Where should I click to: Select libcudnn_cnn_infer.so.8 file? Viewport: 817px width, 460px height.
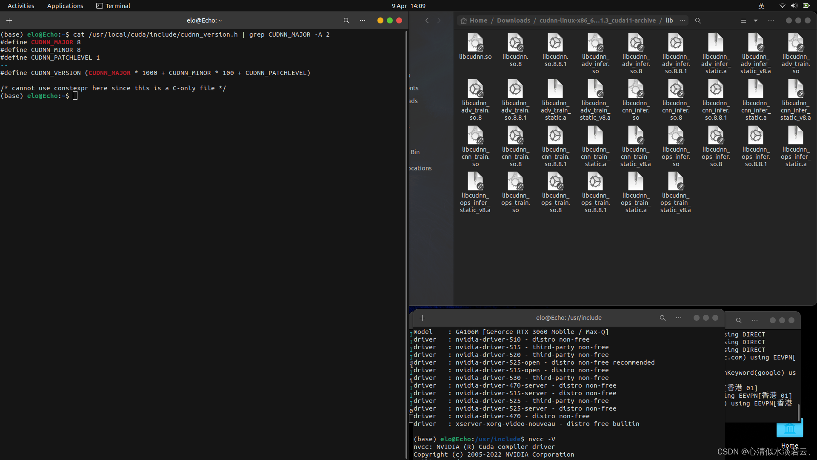click(676, 100)
